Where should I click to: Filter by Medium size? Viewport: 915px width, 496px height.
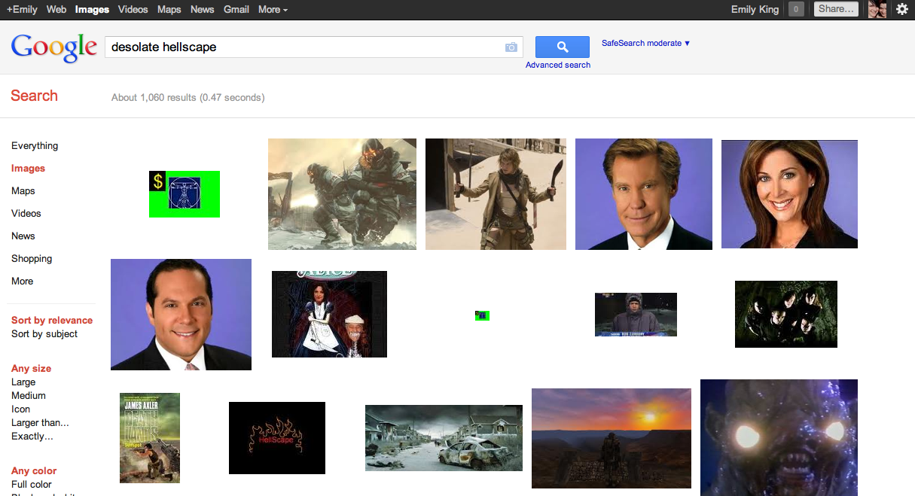(29, 395)
